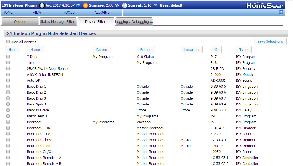Screen dimensions: 293x166
Task: Check hide box for Bedroom - Hall
Action: (x=8, y=128)
